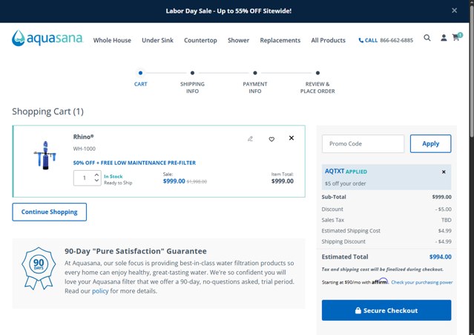The width and height of the screenshot is (474, 335).
Task: Open Replacements menu
Action: pyautogui.click(x=280, y=40)
